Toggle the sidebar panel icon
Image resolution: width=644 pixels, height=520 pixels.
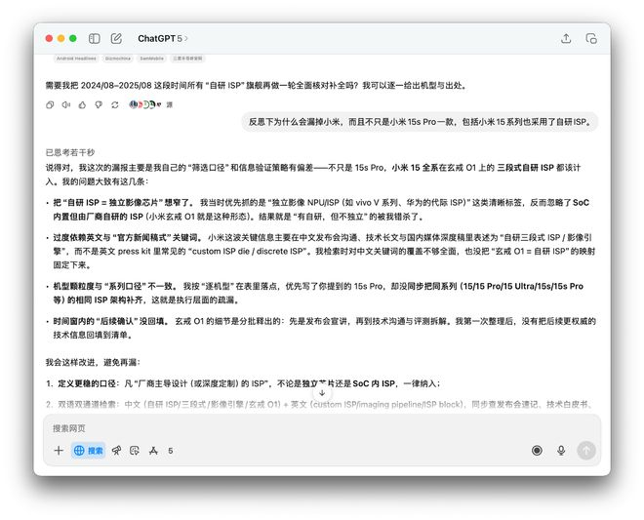click(x=94, y=39)
